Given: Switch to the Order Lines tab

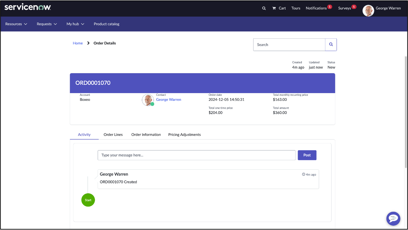Looking at the screenshot, I should [113, 135].
